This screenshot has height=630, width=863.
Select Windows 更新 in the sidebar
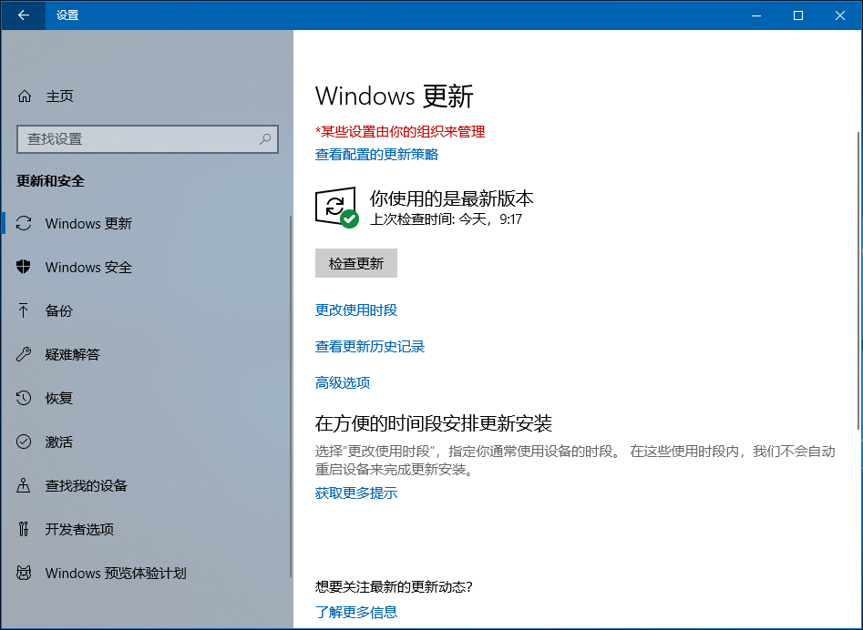pyautogui.click(x=88, y=223)
